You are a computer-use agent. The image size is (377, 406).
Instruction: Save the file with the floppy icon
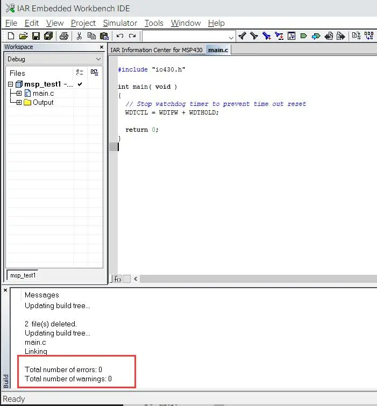(36, 36)
